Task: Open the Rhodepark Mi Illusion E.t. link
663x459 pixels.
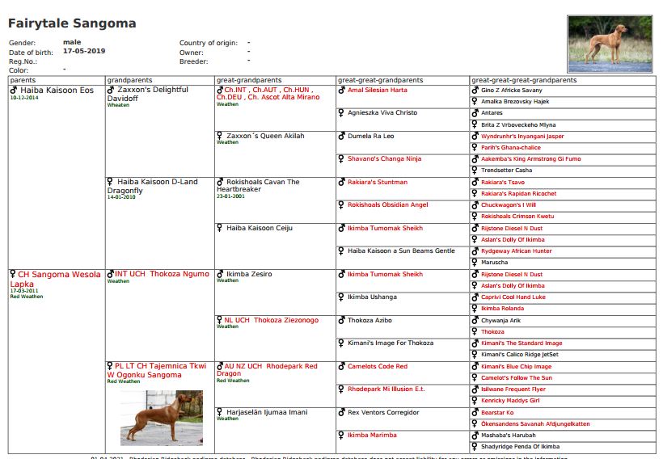Action: [386, 390]
